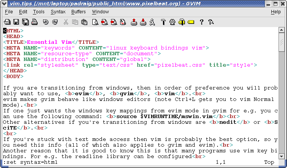Minimize the GVIM window
The height and width of the screenshot is (168, 287).
pos(268,4)
